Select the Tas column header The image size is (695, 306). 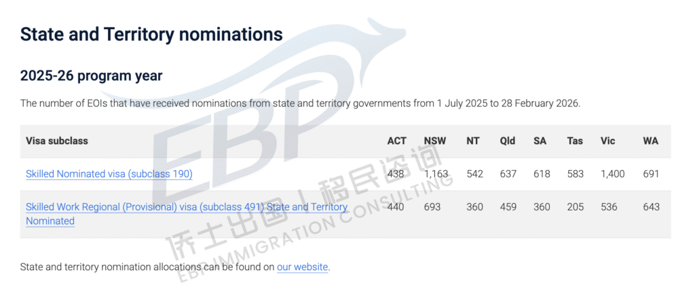tap(575, 141)
